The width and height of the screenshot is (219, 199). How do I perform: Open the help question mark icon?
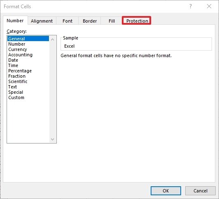[190, 6]
